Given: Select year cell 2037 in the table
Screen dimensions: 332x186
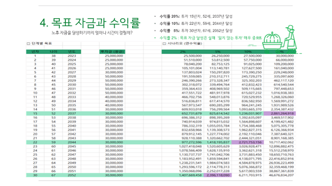Looking at the screenshot, I should [72, 113].
